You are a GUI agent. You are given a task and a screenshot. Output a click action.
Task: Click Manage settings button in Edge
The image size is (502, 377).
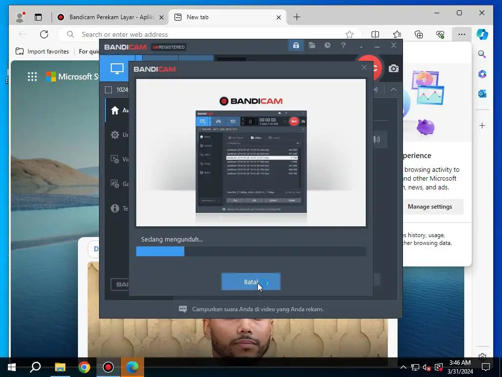430,207
